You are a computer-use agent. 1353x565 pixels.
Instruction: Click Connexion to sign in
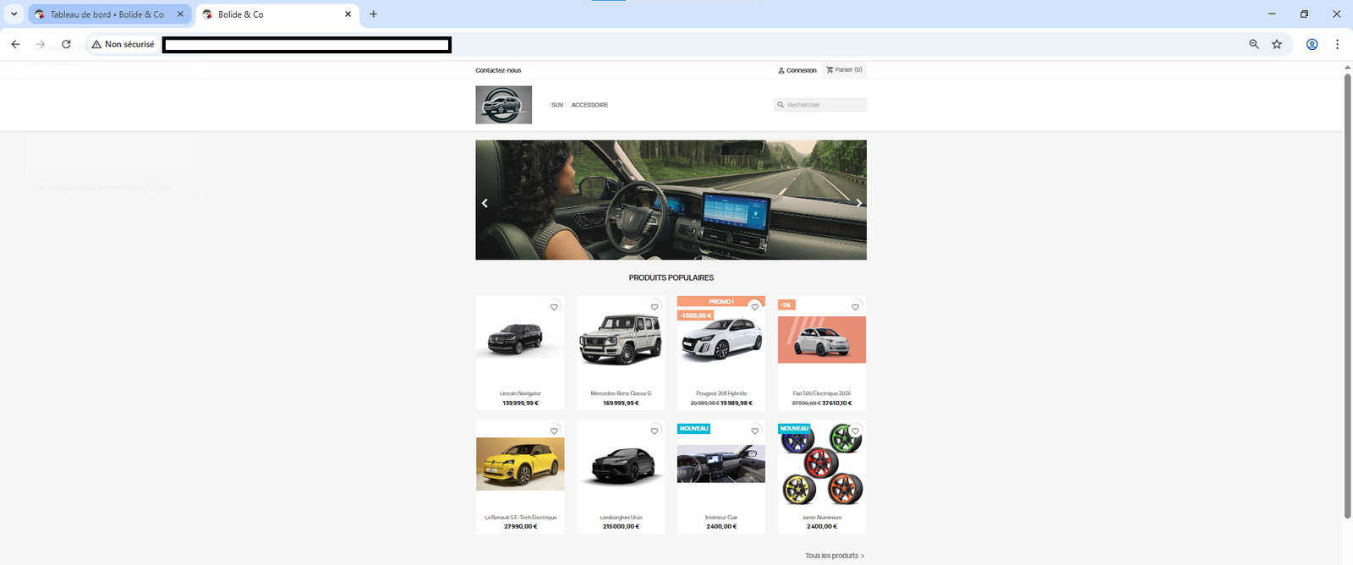797,70
